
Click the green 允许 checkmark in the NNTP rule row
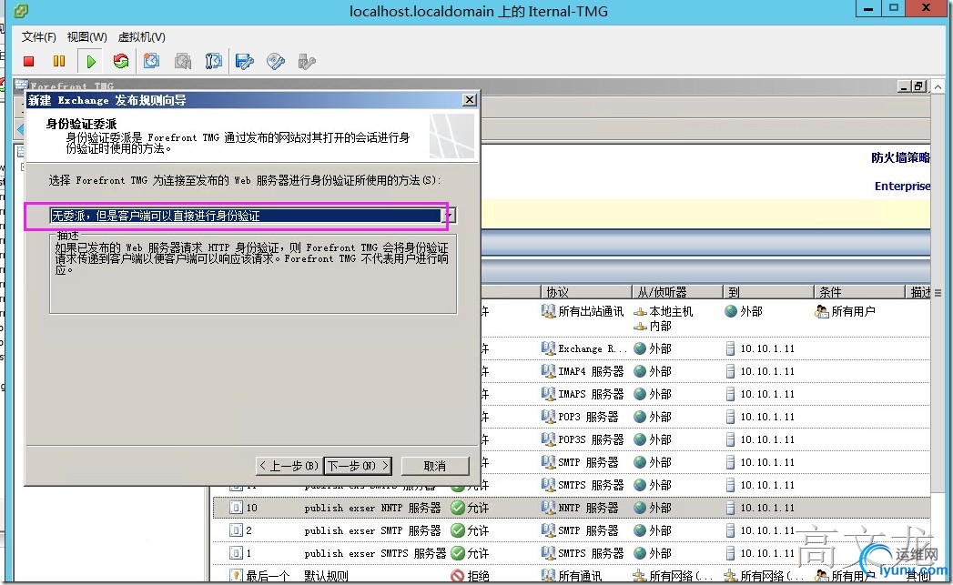[x=457, y=508]
